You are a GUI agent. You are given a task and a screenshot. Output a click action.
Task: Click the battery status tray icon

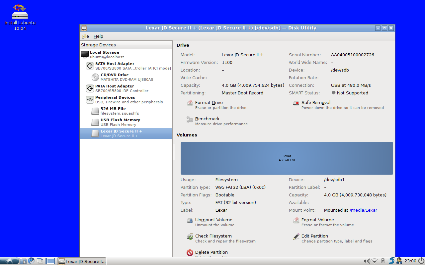[383, 261]
